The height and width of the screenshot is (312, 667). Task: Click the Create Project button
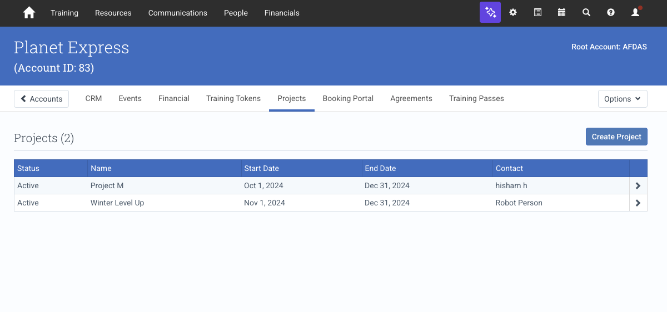pyautogui.click(x=616, y=137)
